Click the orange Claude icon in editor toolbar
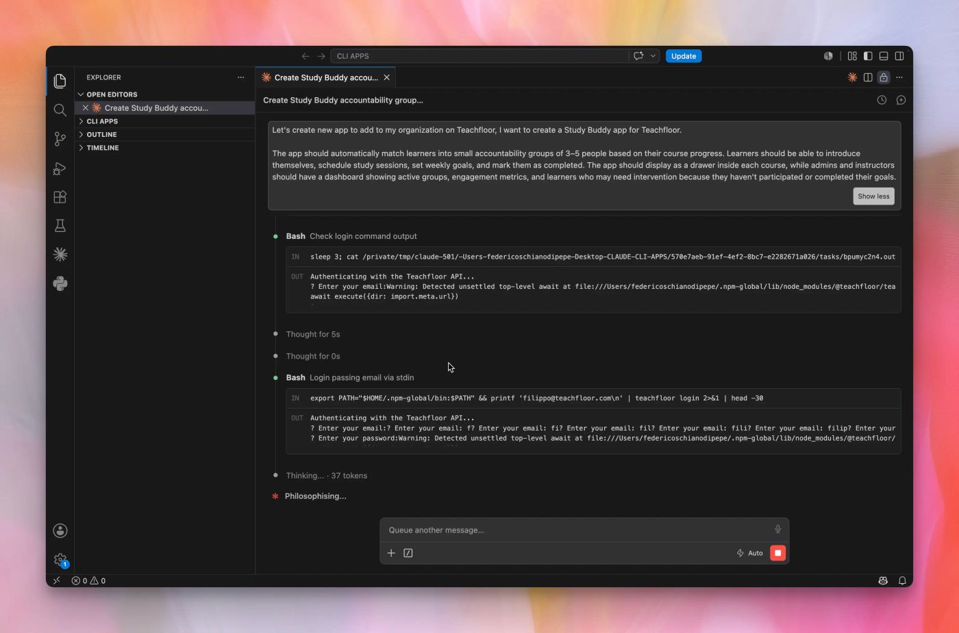959x633 pixels. [852, 77]
